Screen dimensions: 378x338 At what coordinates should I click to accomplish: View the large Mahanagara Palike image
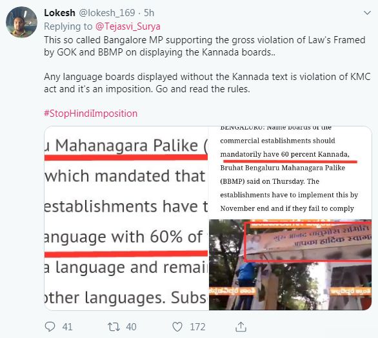point(126,218)
